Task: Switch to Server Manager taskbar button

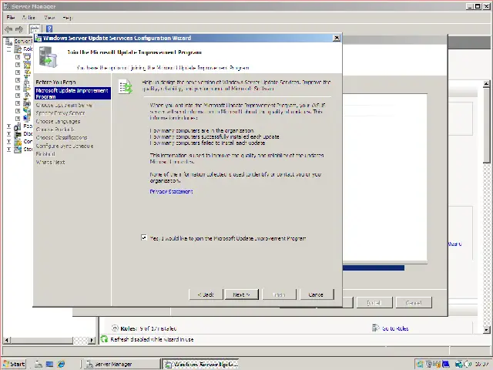Action: [122, 364]
